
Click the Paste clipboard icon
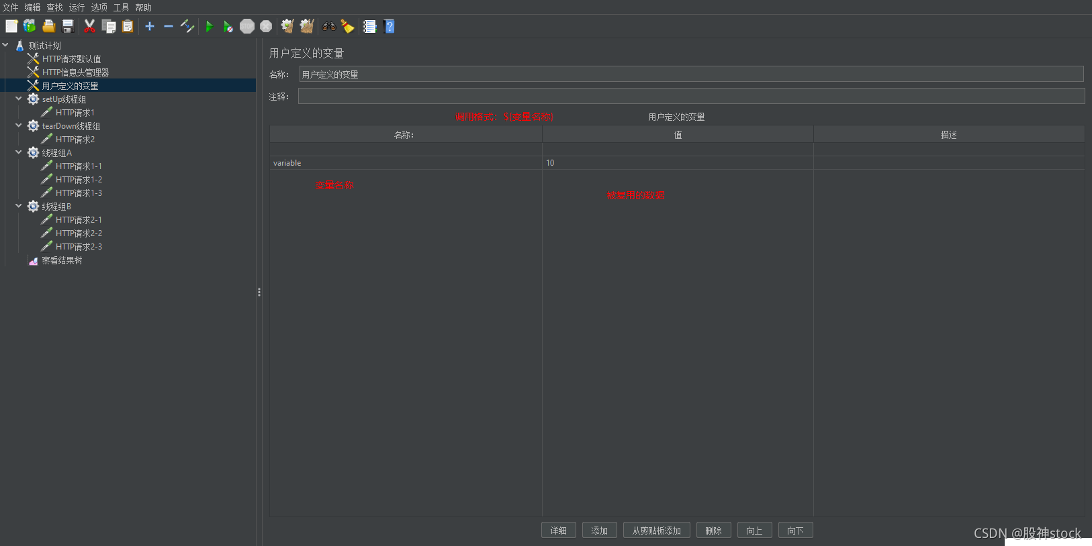tap(128, 26)
